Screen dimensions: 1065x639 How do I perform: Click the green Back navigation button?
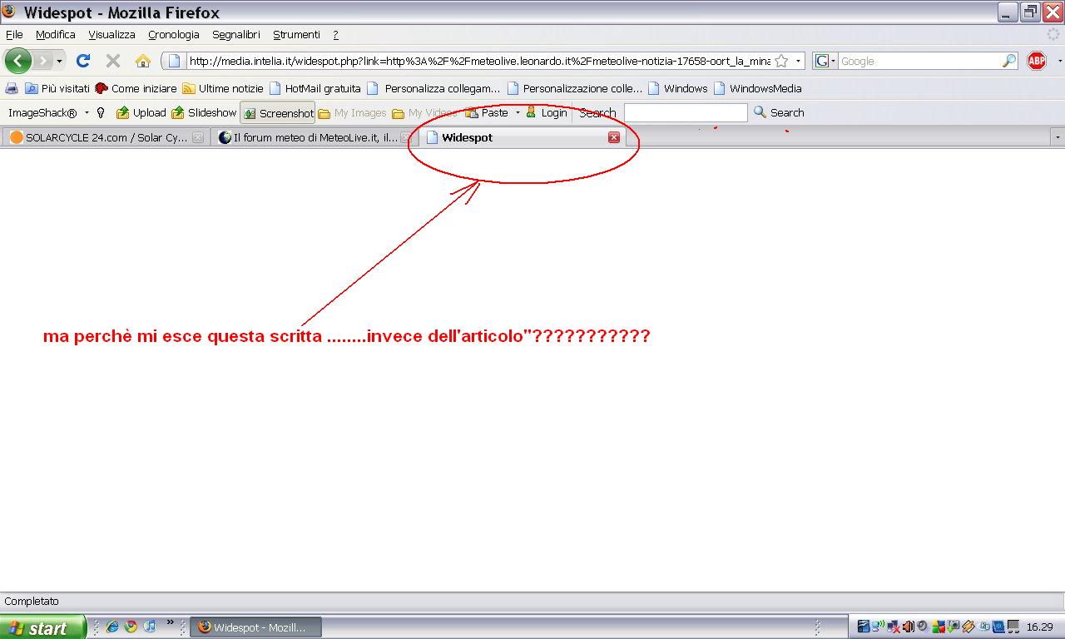[x=18, y=61]
